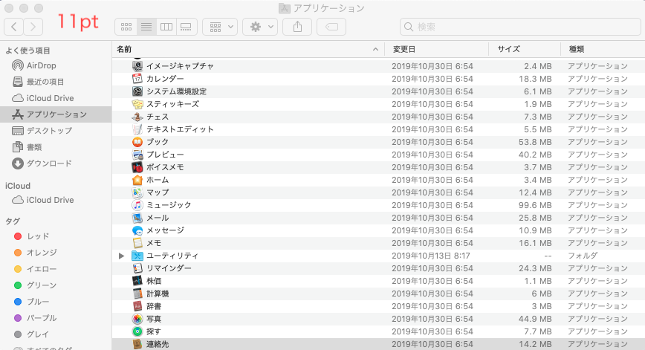The width and height of the screenshot is (645, 350).
Task: Go back with the left chevron button
Action: [x=13, y=27]
